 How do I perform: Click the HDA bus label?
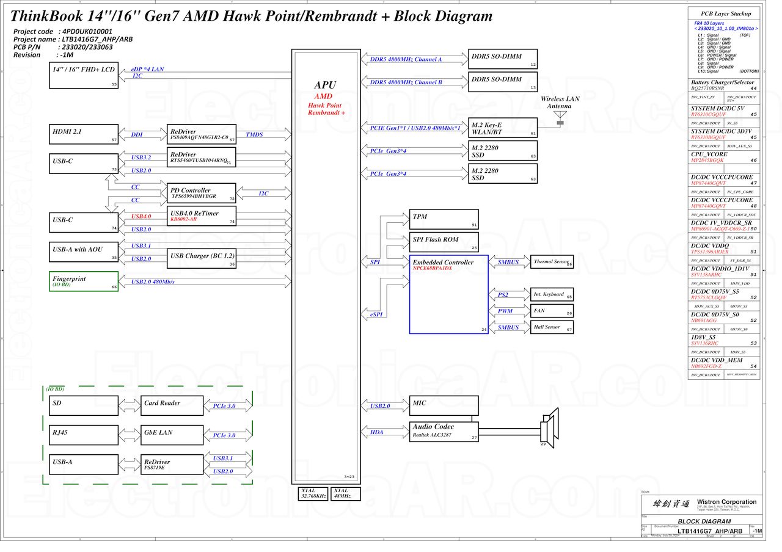(376, 432)
